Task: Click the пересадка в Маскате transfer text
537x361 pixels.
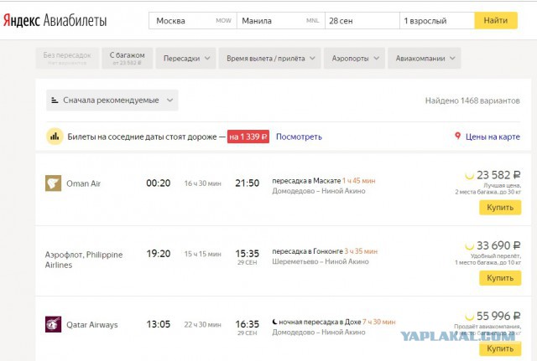Action: point(306,181)
